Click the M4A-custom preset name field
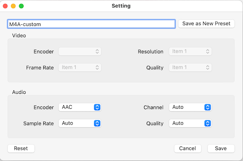 (91, 24)
